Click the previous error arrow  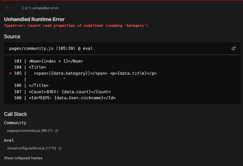(8, 8)
